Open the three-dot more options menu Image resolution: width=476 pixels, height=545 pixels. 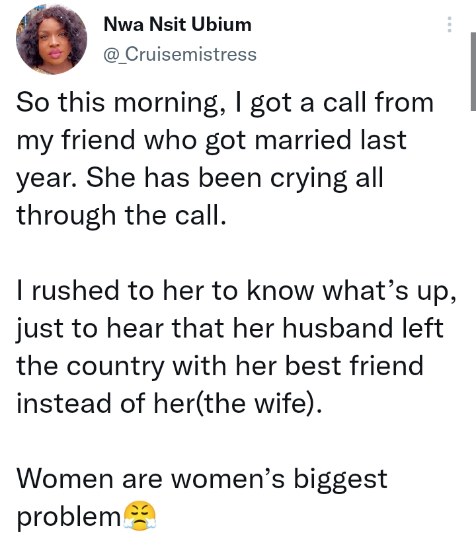coord(449,24)
